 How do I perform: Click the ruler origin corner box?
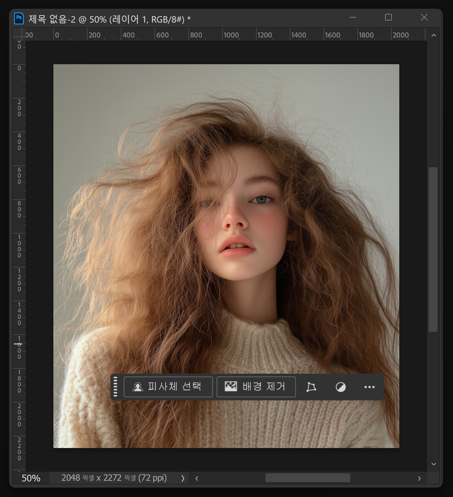coord(19,33)
